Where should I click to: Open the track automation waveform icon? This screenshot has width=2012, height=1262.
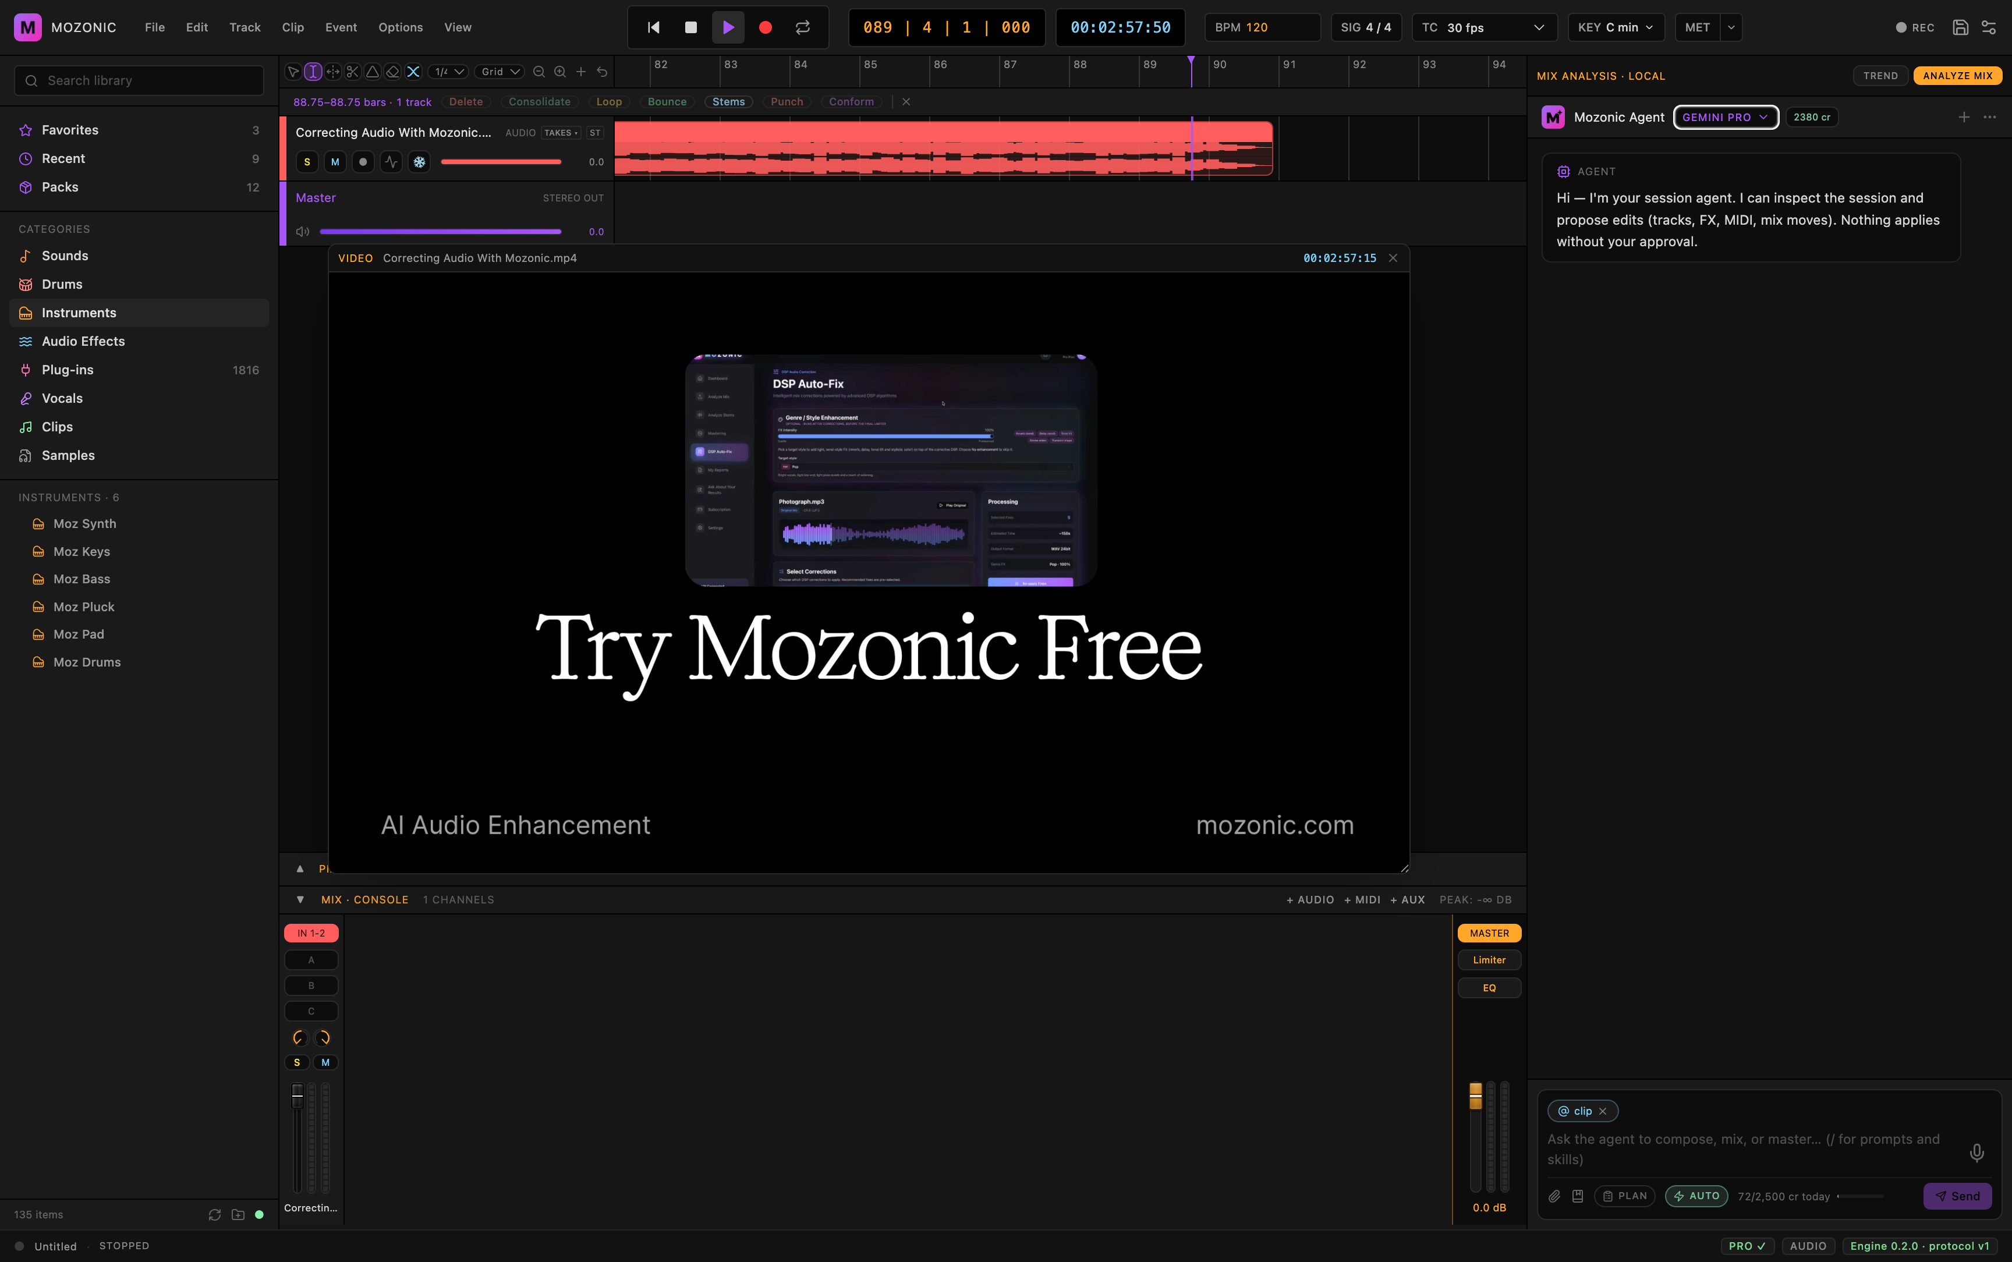coord(391,162)
